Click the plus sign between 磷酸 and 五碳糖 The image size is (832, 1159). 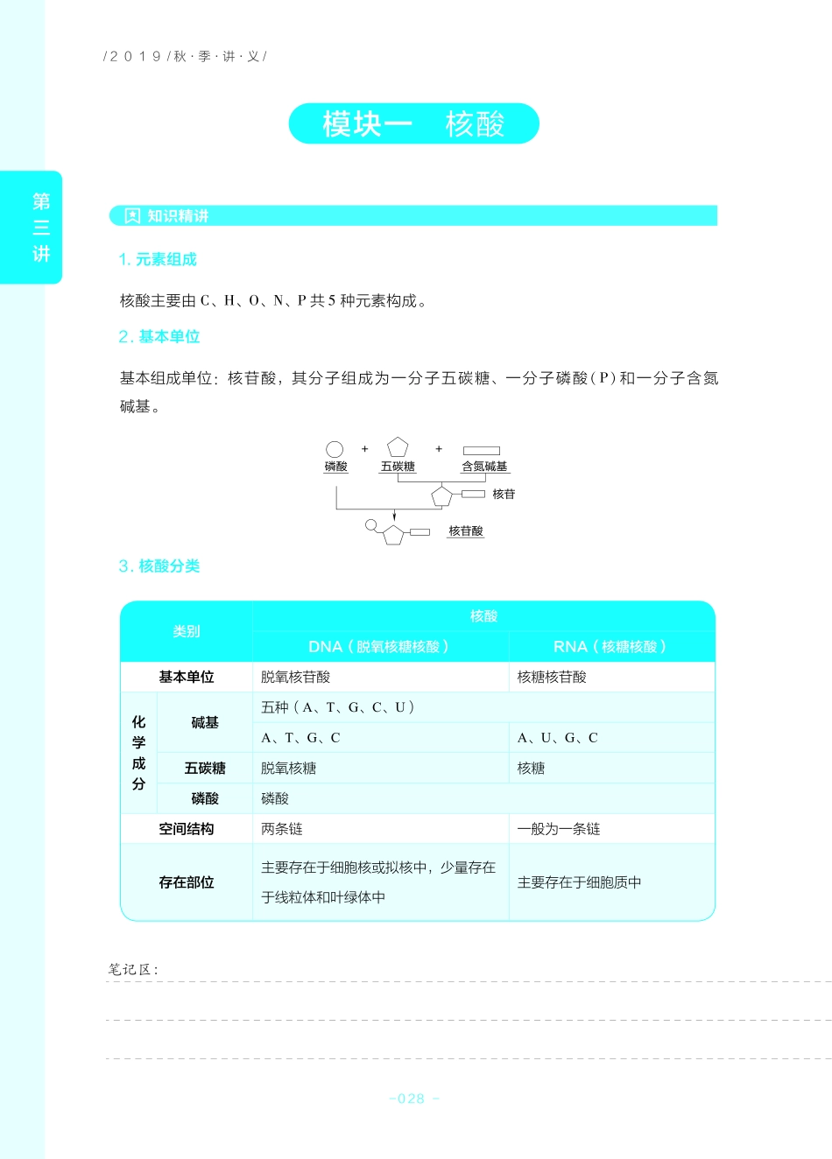(363, 448)
